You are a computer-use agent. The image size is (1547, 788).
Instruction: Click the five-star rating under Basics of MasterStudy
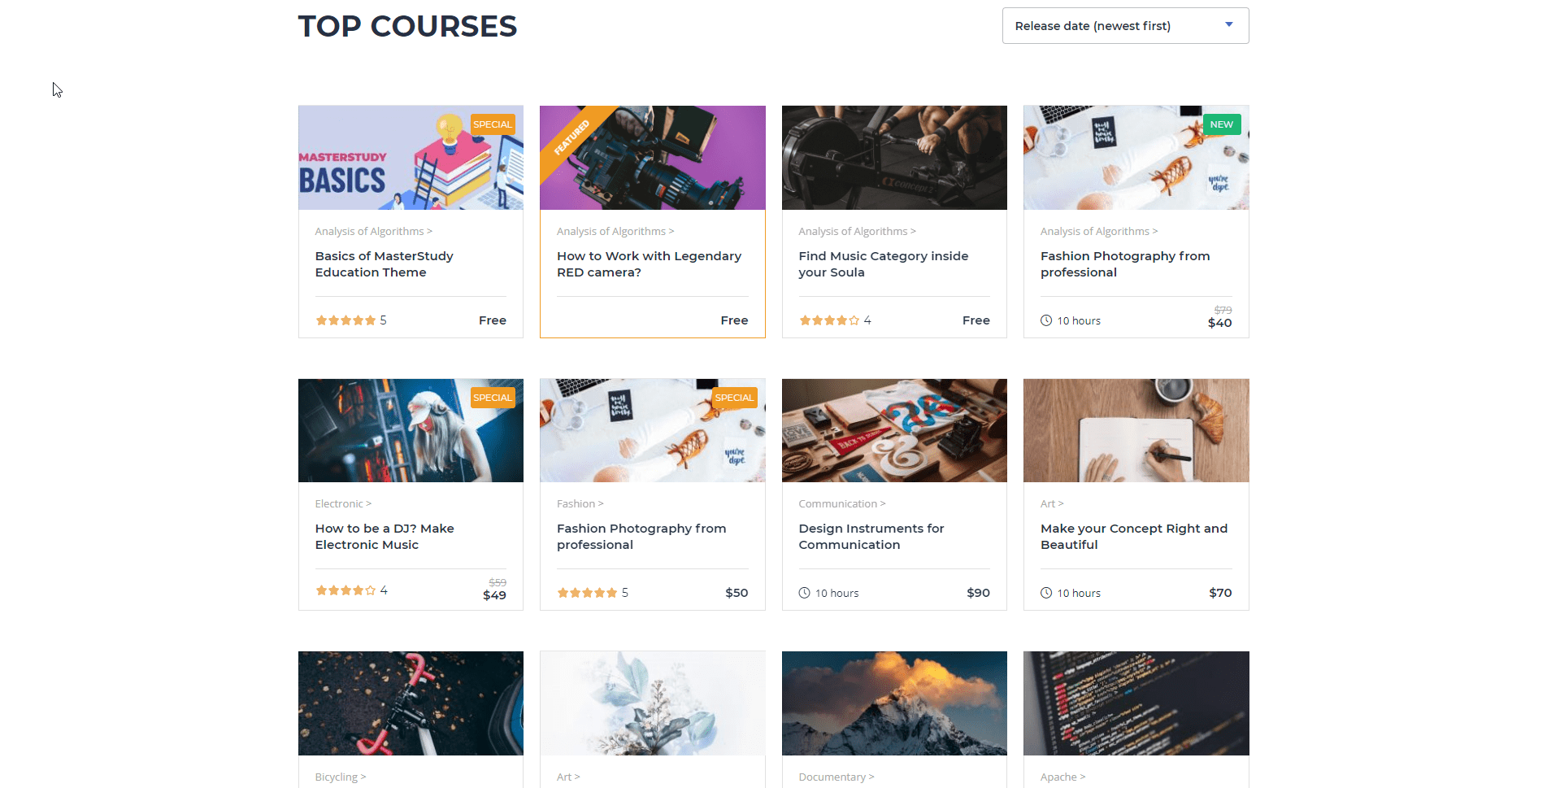tap(345, 320)
